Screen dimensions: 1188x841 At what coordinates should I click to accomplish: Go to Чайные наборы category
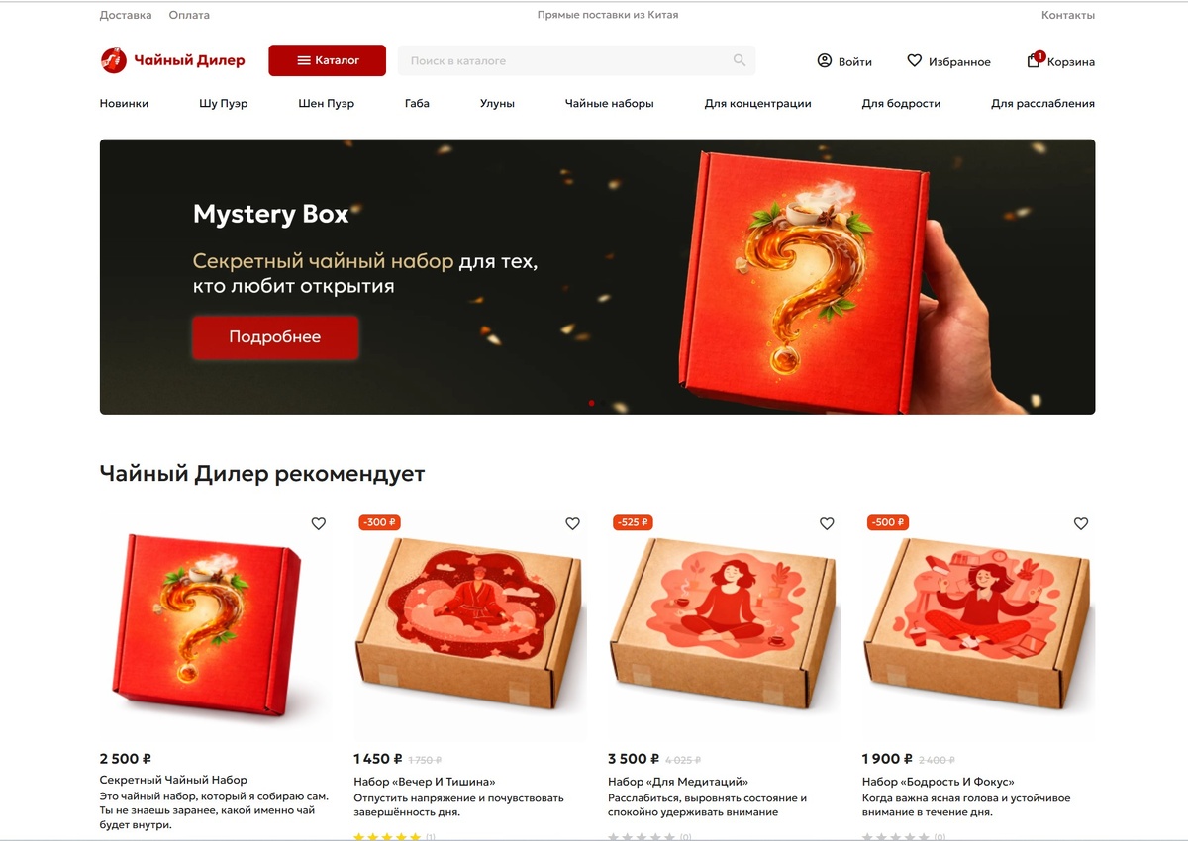pos(610,103)
